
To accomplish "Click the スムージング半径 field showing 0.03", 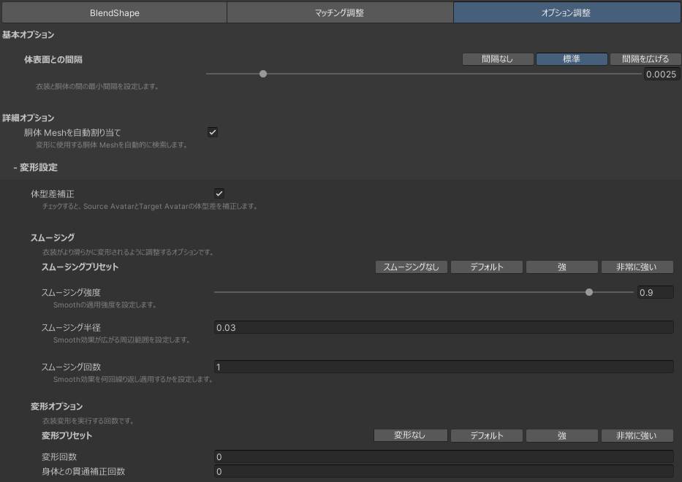I will (x=444, y=327).
